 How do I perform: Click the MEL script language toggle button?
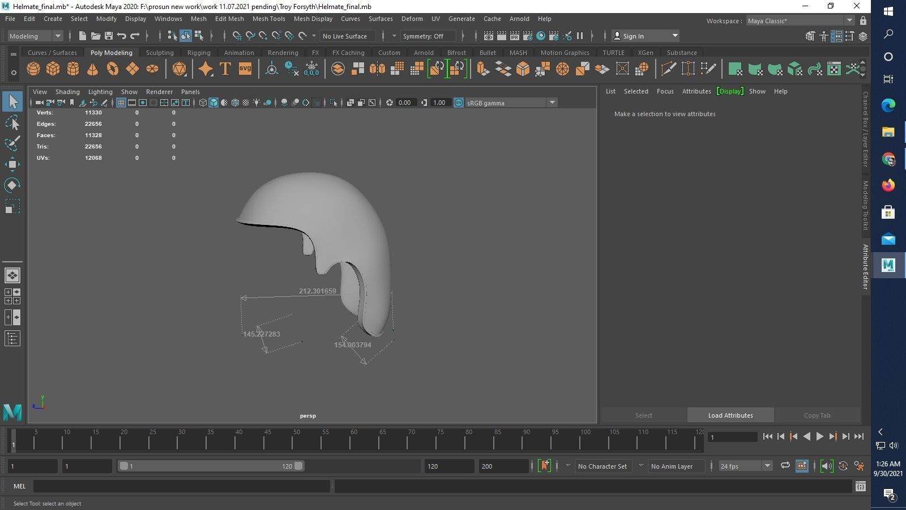(x=19, y=486)
